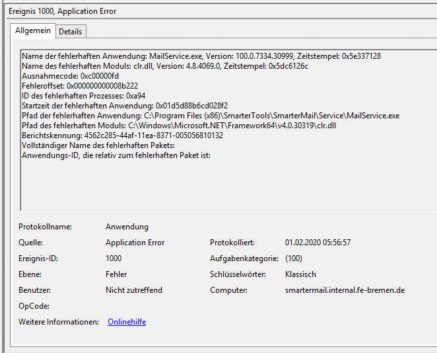Screen dimensions: 437x353
Task: Click the Ereignis-ID value 1000
Action: click(114, 258)
